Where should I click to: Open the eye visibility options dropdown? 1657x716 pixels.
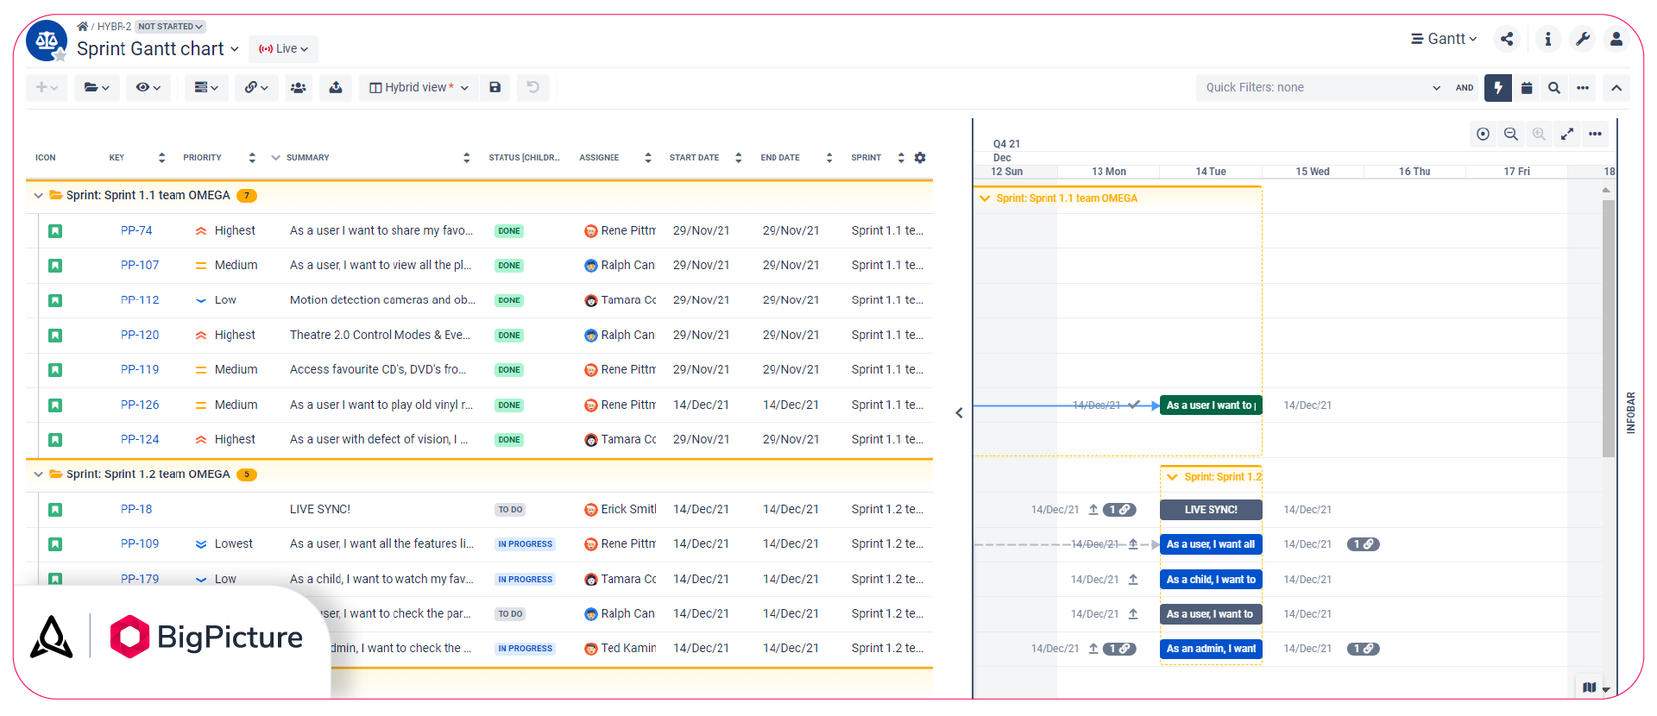point(148,87)
